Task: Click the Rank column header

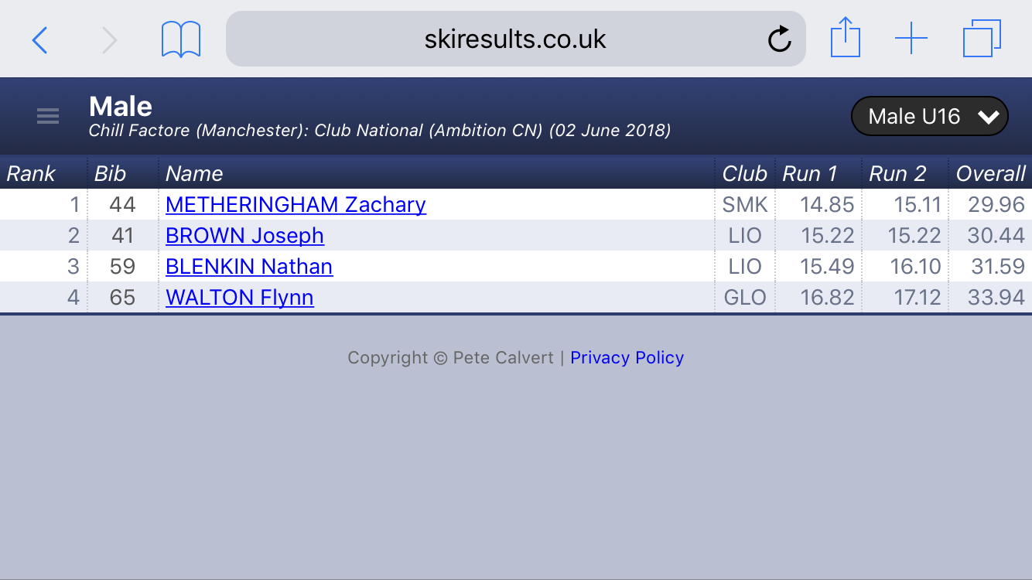Action: pyautogui.click(x=31, y=173)
